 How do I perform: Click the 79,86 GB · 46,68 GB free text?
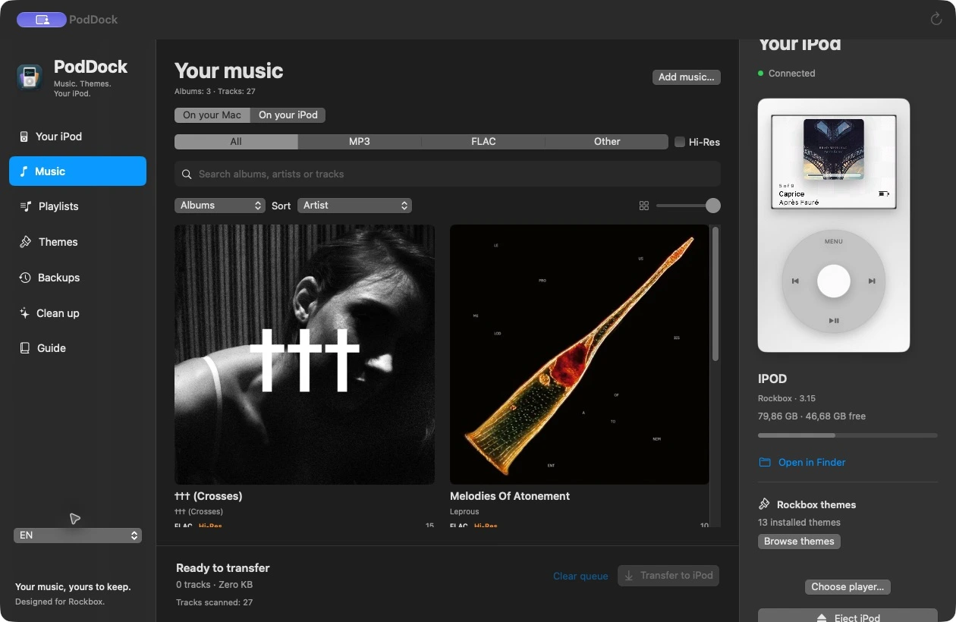tap(812, 416)
